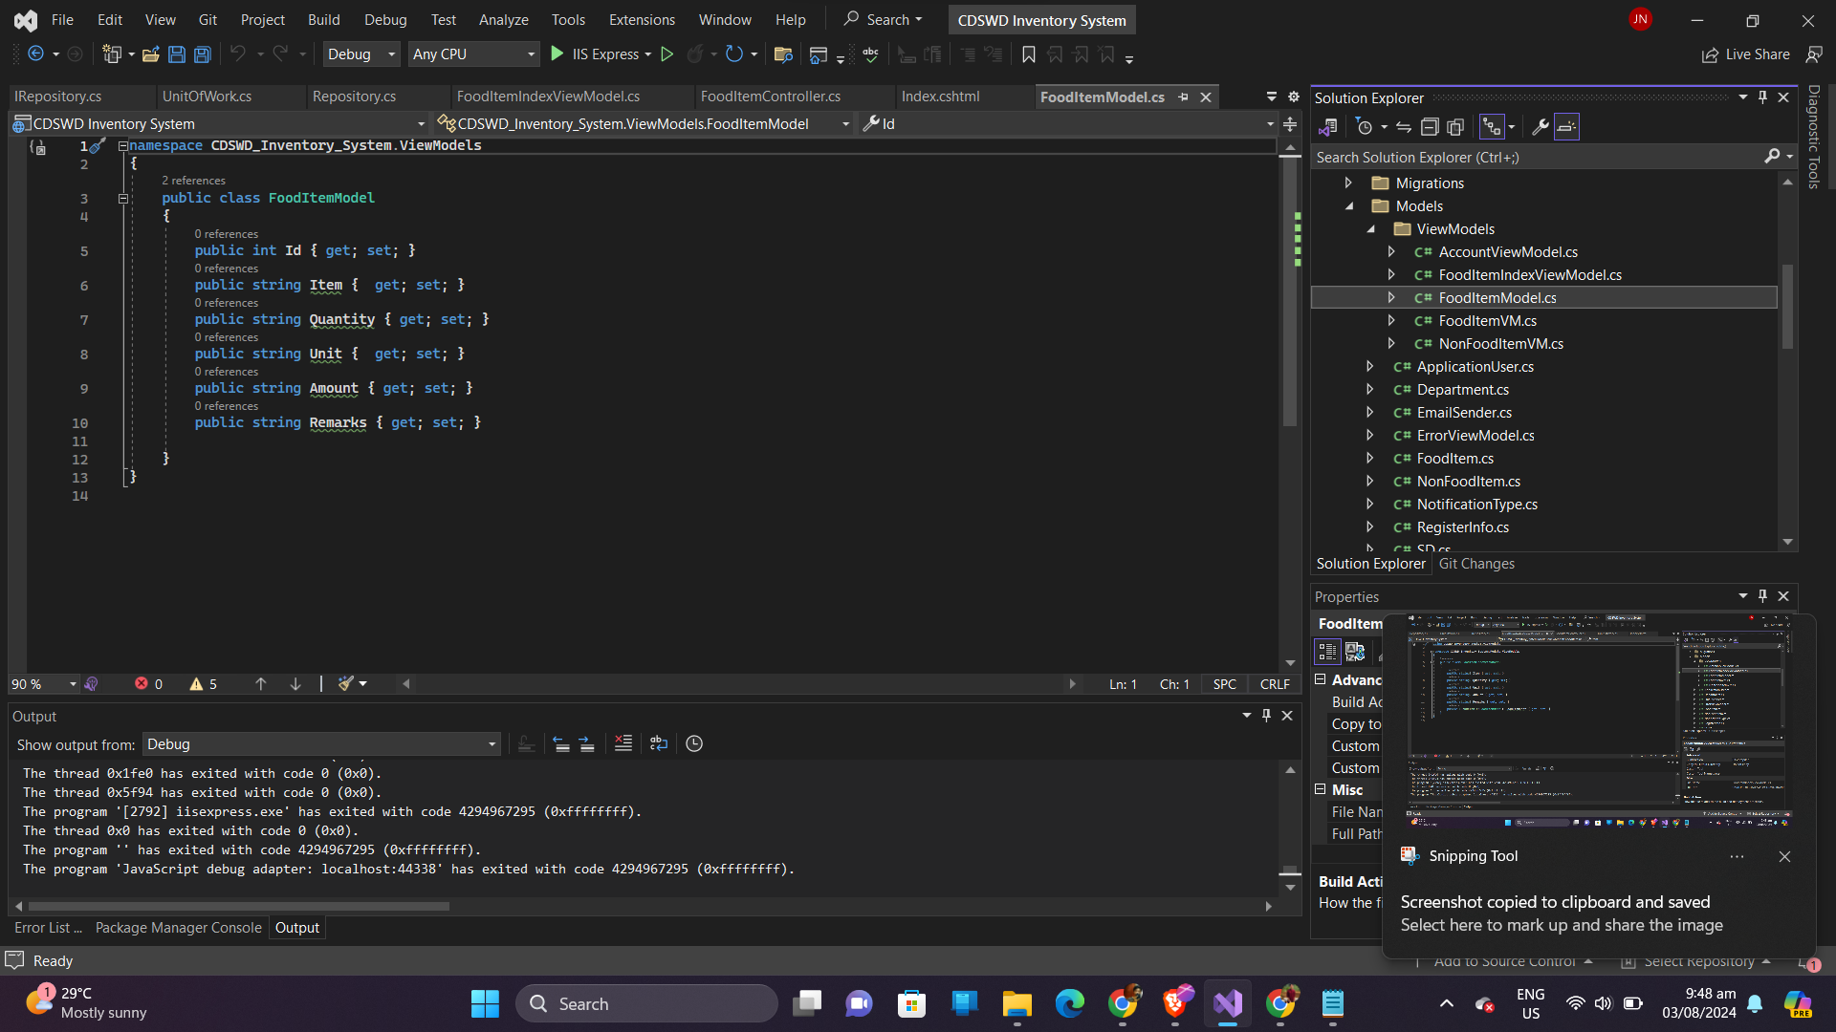Image resolution: width=1836 pixels, height=1032 pixels.
Task: Click the Output horizontal scrollbar thumb
Action: (x=239, y=906)
